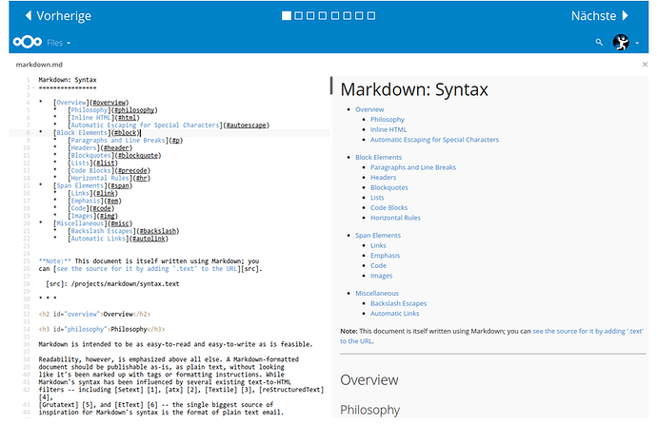Open the Lists preview link
This screenshot has width=657, height=424.
(x=377, y=198)
